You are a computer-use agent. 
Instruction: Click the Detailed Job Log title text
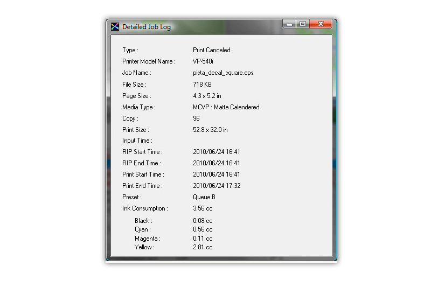coord(146,27)
